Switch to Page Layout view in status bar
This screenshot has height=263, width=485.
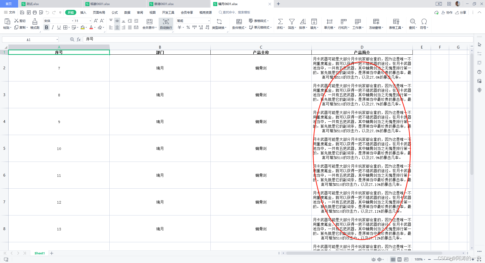tap(399, 259)
